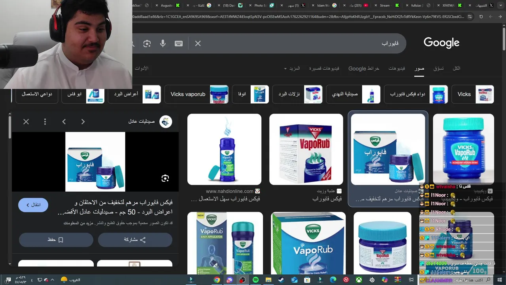Search by image with the Lens camera icon
Image resolution: width=506 pixels, height=285 pixels.
point(147,44)
